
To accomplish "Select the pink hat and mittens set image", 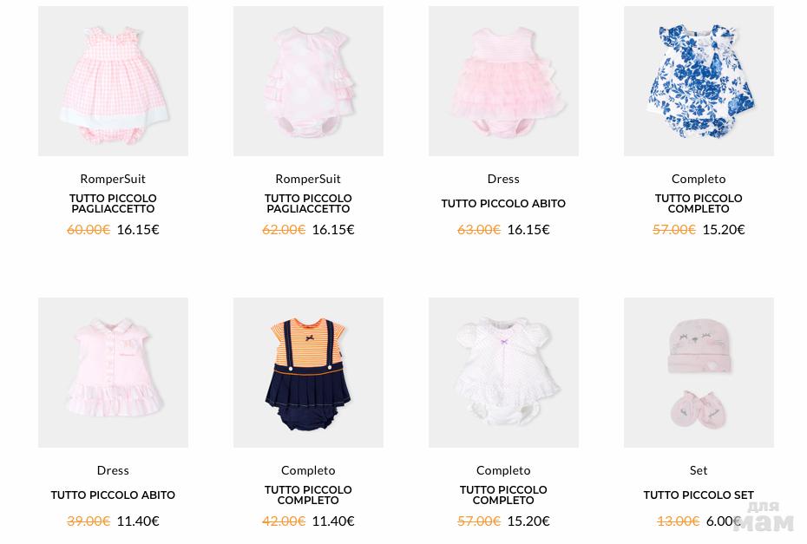I will (x=699, y=372).
